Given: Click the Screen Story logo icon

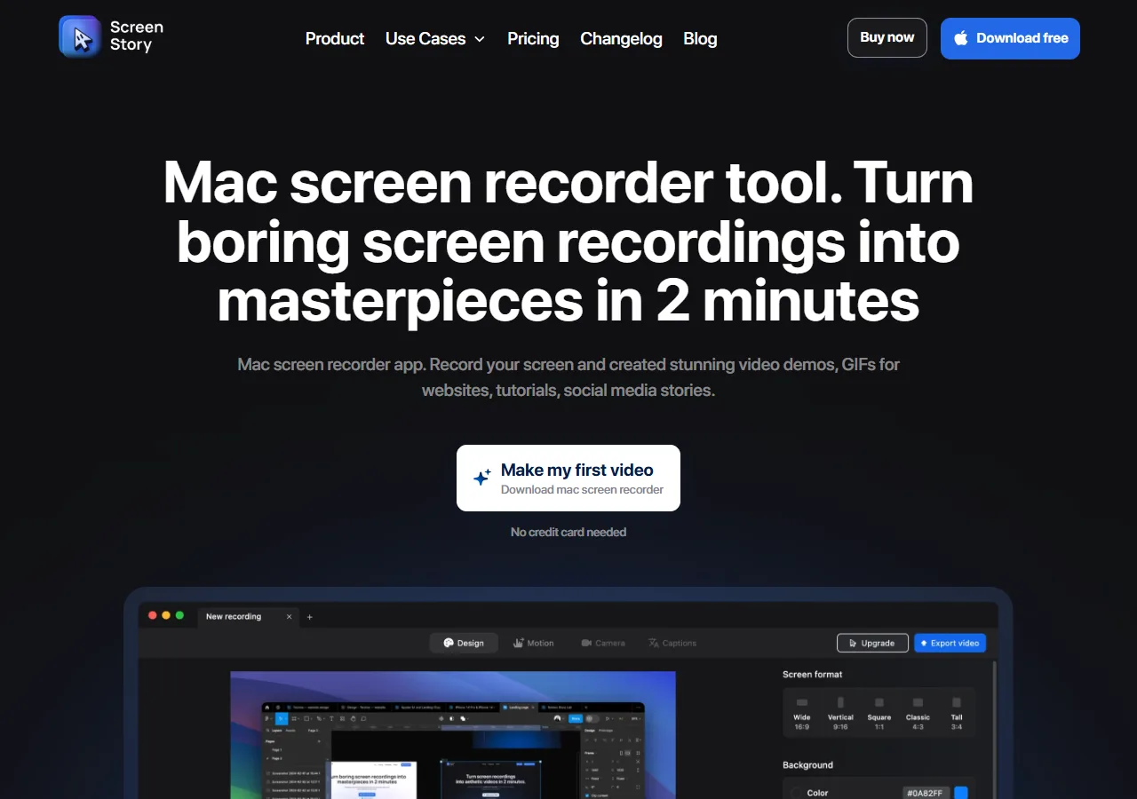Looking at the screenshot, I should click(x=80, y=37).
